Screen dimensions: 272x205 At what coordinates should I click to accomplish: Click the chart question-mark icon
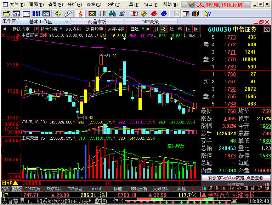[x=134, y=14]
